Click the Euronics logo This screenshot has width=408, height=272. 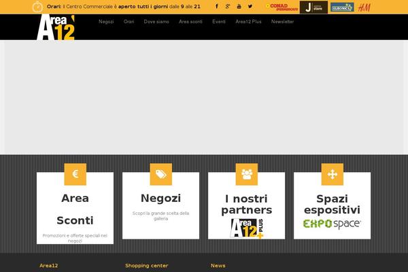click(342, 7)
